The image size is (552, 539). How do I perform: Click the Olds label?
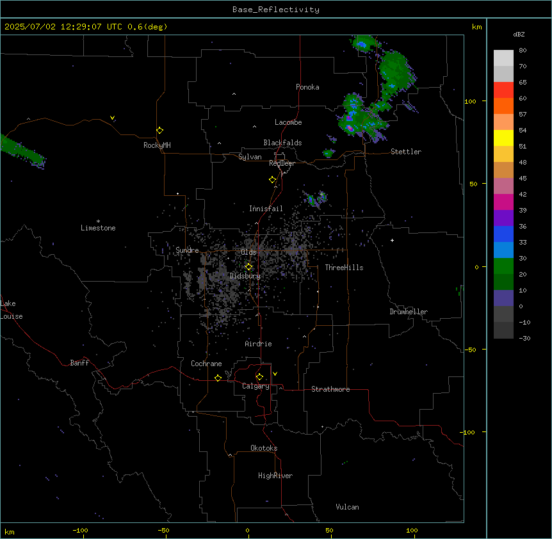click(248, 252)
